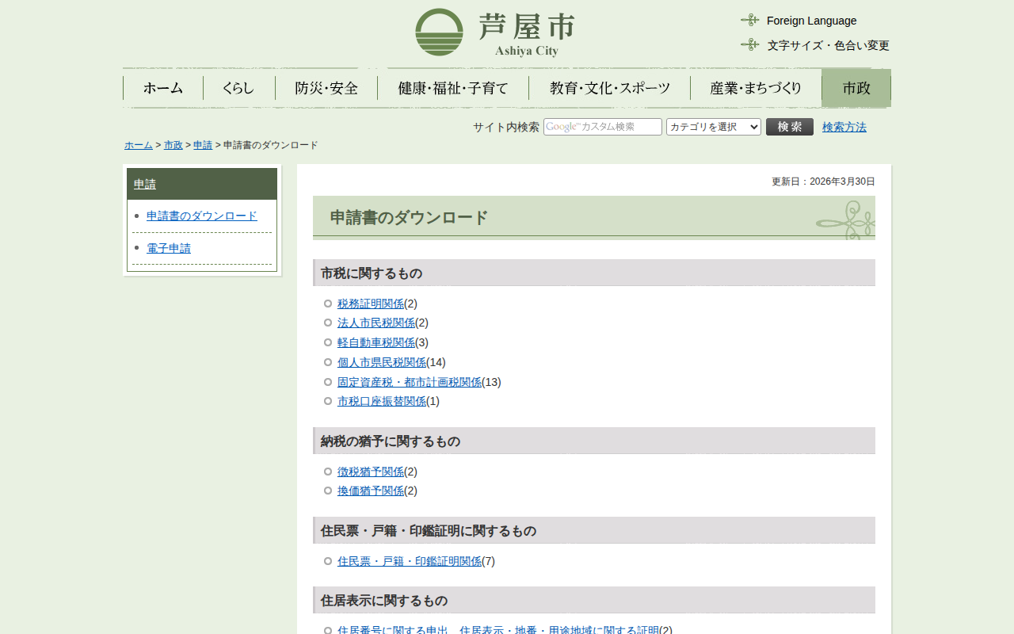Click the text size change ornament icon
Viewport: 1014px width, 634px height.
pos(749,45)
